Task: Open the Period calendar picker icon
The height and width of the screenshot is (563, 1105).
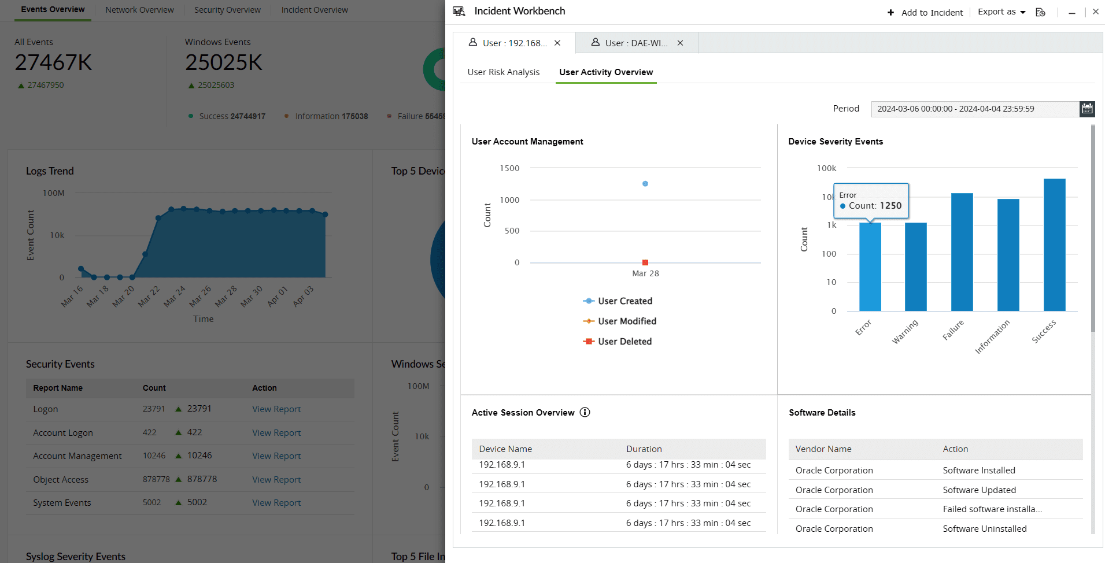Action: (1087, 109)
